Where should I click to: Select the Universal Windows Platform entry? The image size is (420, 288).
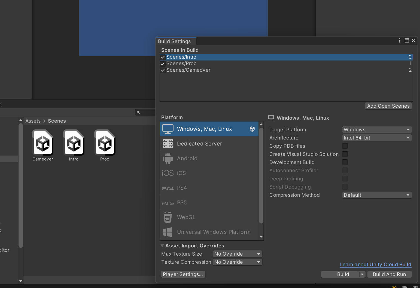click(209, 232)
